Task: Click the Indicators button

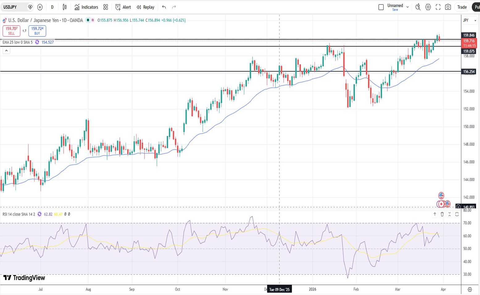Action: 86,7
